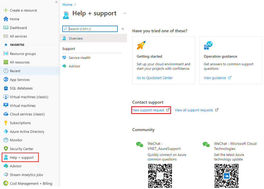The height and width of the screenshot is (189, 264).
Task: Select Overview in the resource menu
Action: pos(93,38)
